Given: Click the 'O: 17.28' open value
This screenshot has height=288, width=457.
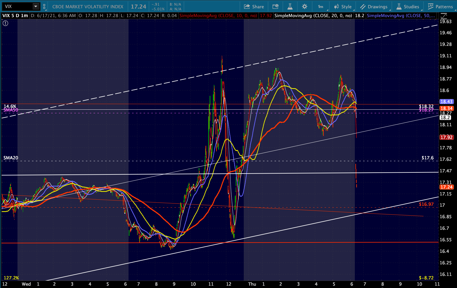Looking at the screenshot, I should coord(88,16).
